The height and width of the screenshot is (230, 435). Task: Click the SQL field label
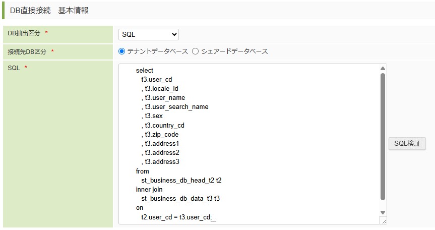tap(14, 68)
